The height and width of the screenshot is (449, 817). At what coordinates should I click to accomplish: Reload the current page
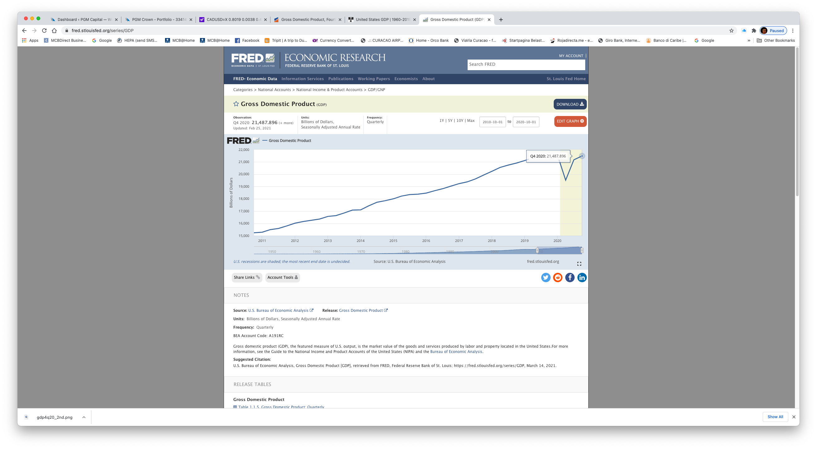coord(44,31)
